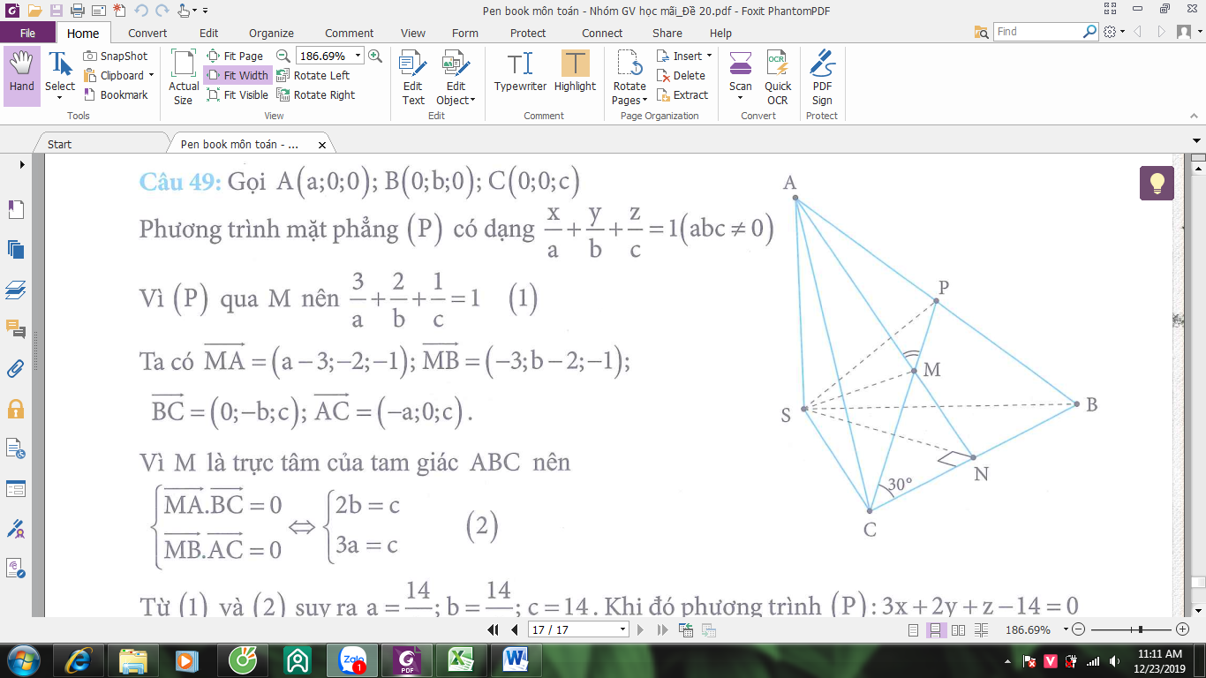The height and width of the screenshot is (678, 1206).
Task: Select the Typewriter tool
Action: click(x=520, y=72)
